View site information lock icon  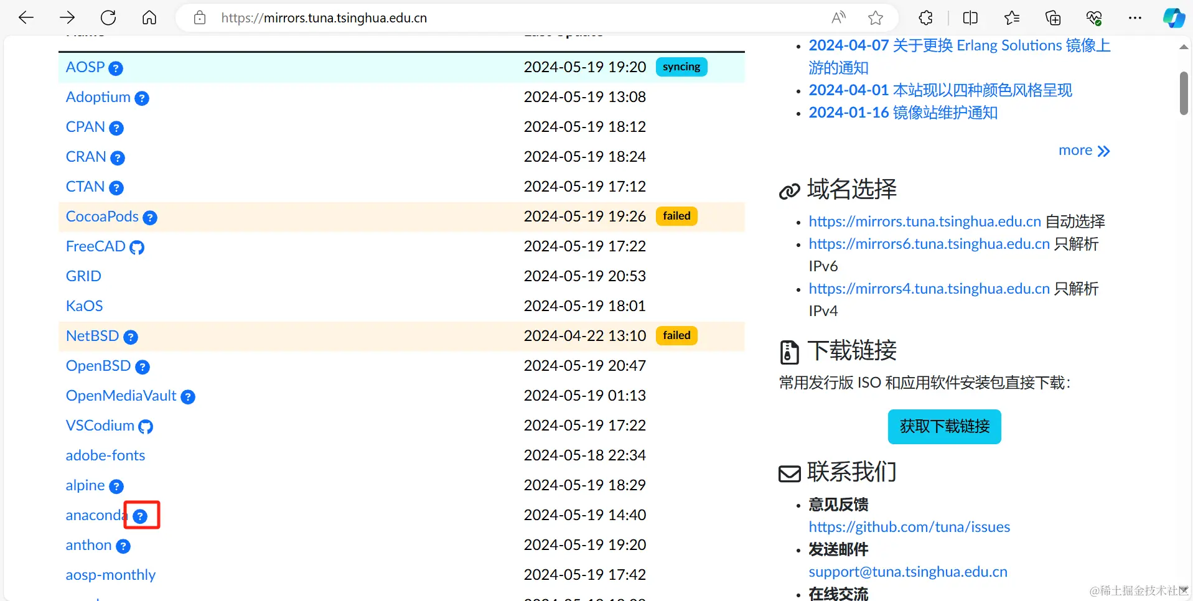point(200,17)
